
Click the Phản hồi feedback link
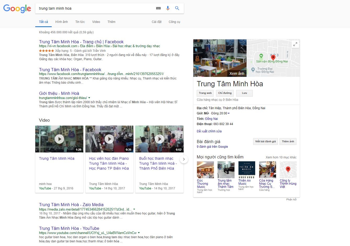tap(291, 200)
